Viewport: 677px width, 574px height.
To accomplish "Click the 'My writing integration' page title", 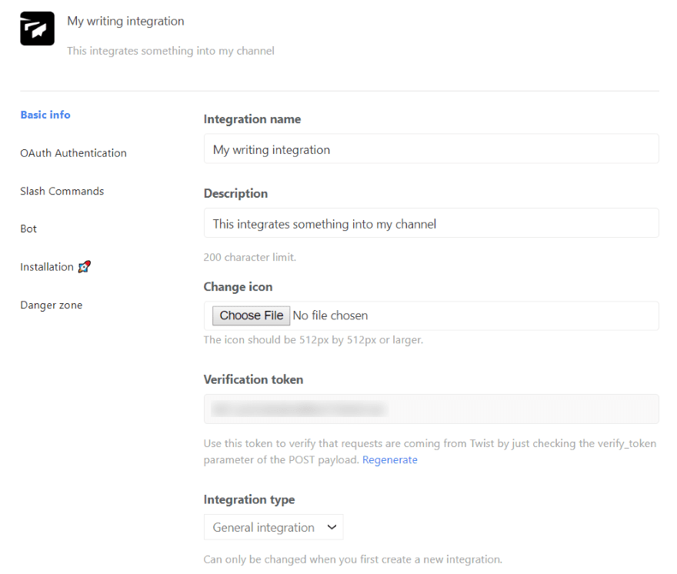I will coord(125,22).
